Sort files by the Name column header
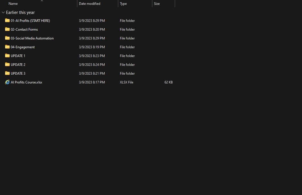The height and width of the screenshot is (195, 302). [13, 4]
